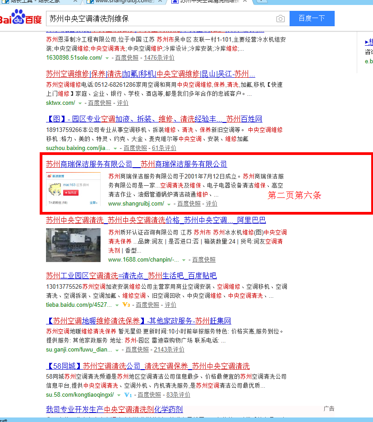Open 百度快照 for the tieba.baidu.com result
This screenshot has height=422, width=373.
147,305
